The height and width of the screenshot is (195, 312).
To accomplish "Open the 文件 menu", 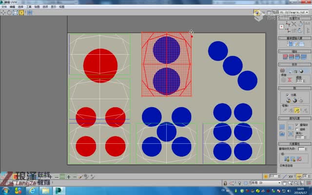I will point(4,7).
